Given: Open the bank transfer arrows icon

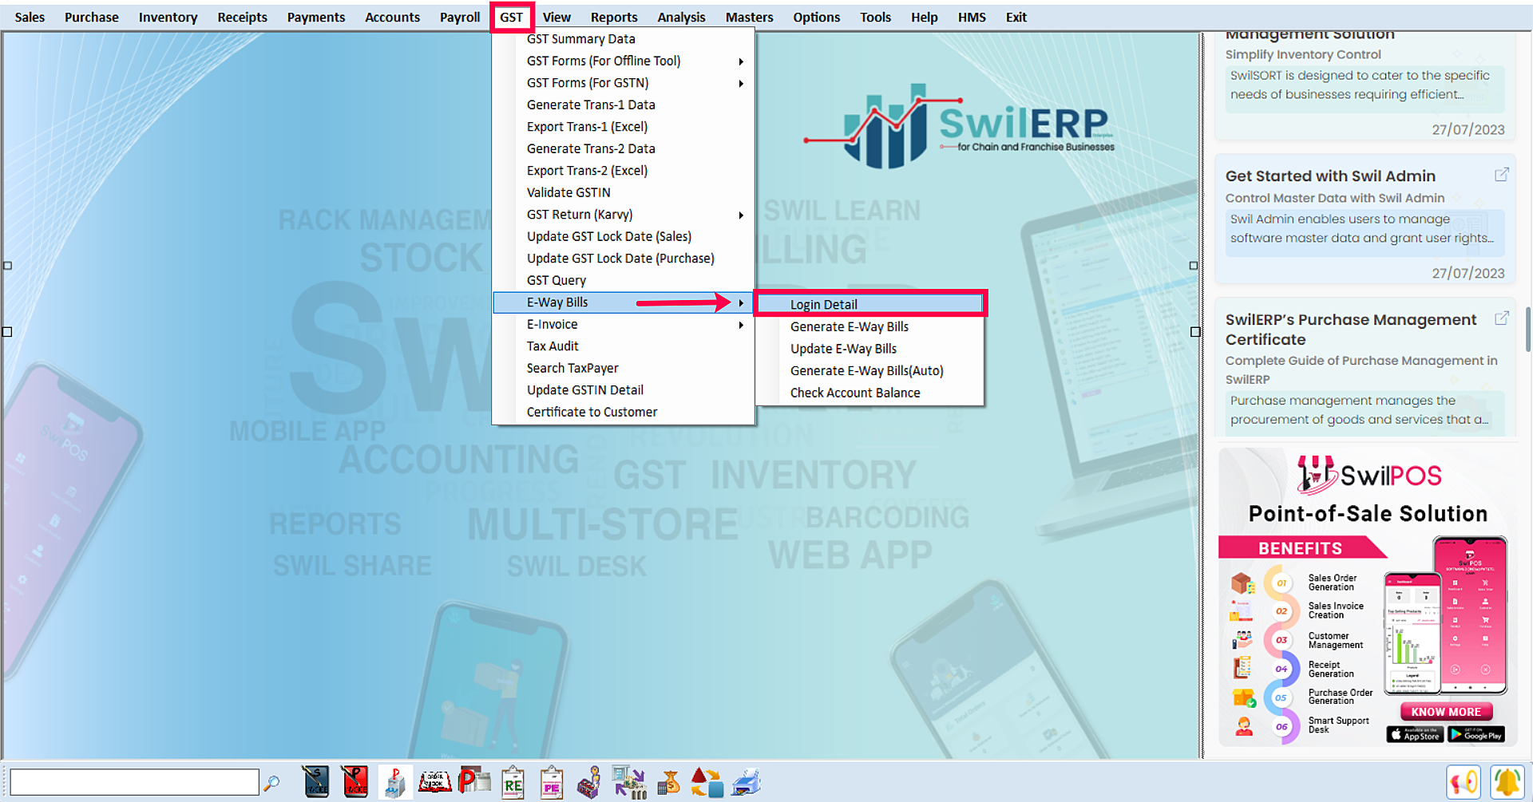Looking at the screenshot, I should [629, 782].
